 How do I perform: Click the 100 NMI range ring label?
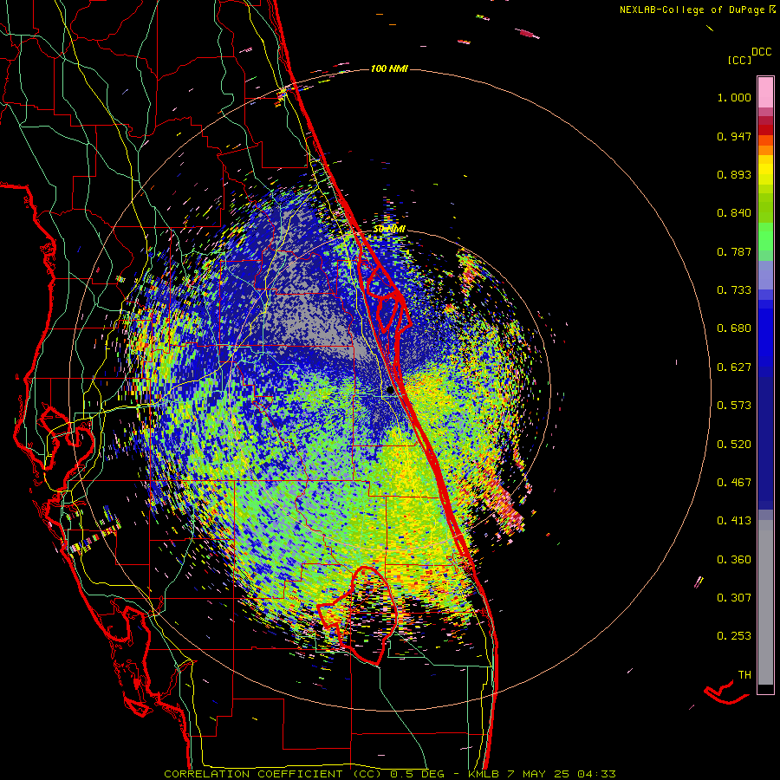click(389, 68)
